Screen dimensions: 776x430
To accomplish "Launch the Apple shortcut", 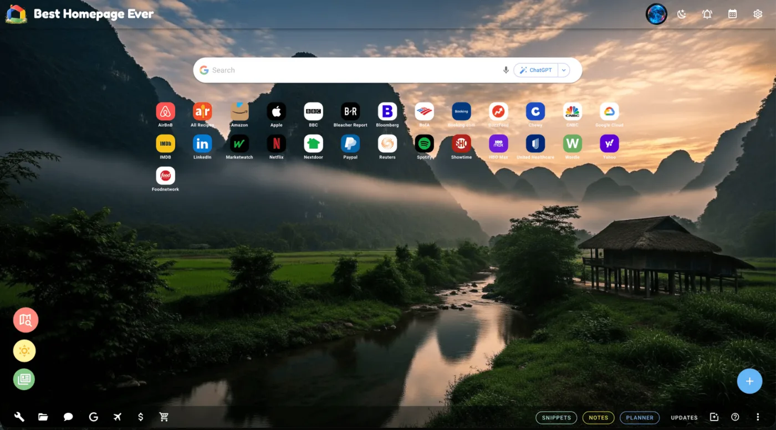I will coord(277,111).
